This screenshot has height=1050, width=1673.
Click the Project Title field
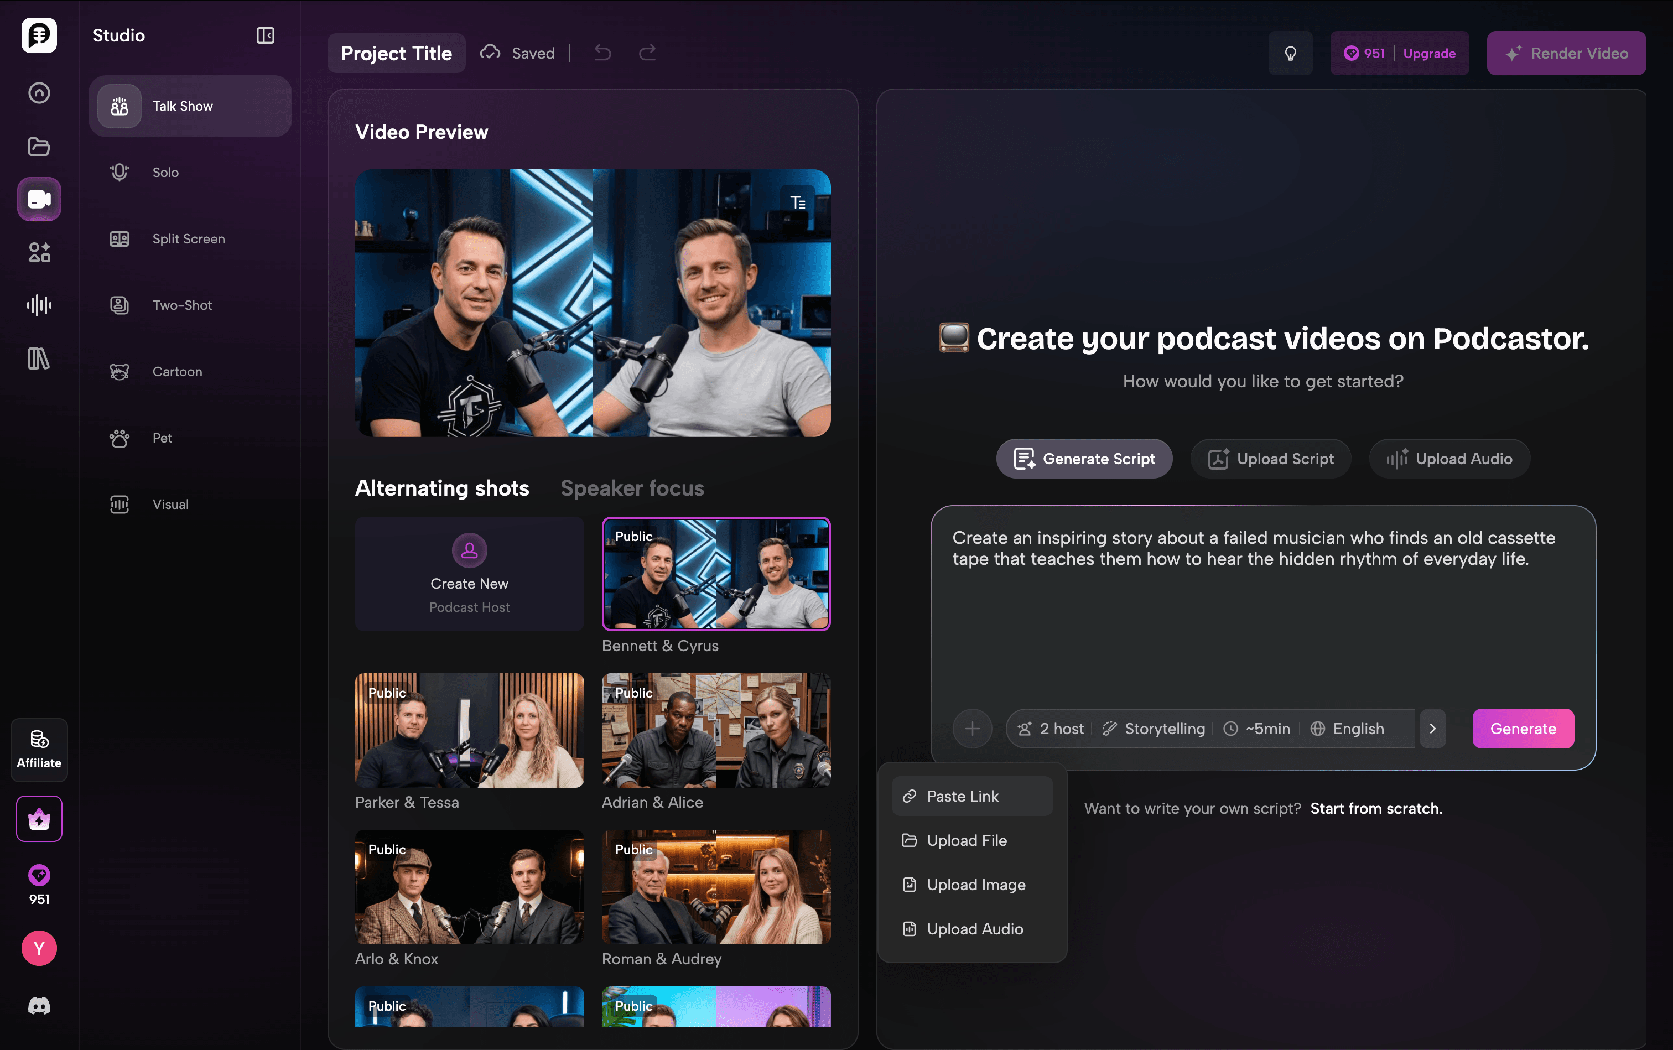pos(397,53)
